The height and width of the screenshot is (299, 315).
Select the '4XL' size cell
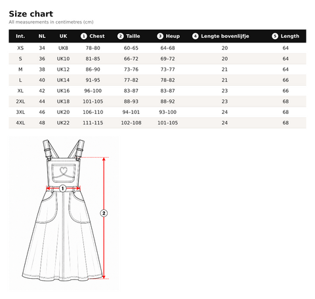tap(20, 123)
